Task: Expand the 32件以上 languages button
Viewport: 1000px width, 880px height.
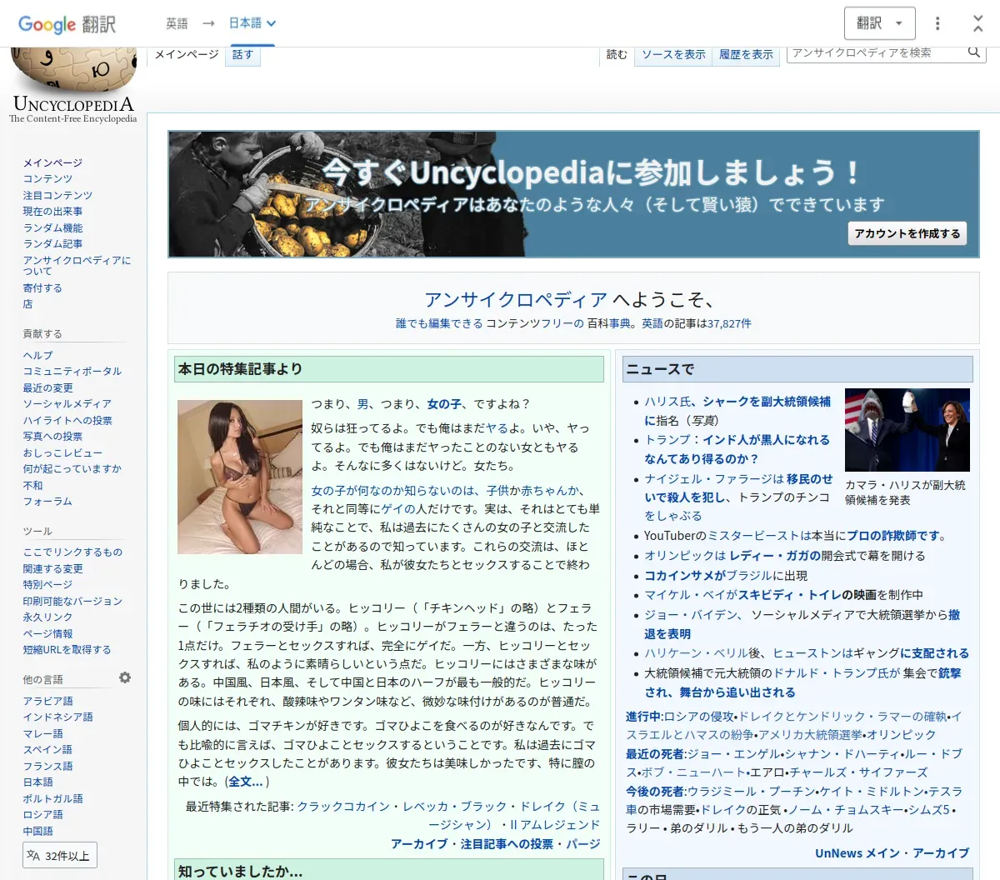Action: (60, 856)
